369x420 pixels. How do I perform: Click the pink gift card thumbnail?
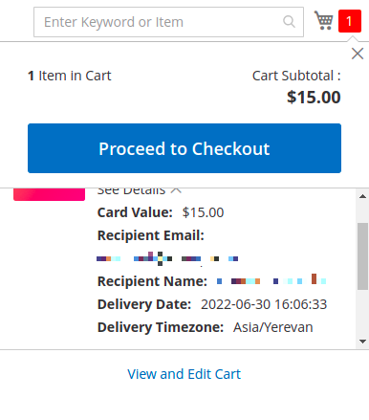[x=49, y=194]
